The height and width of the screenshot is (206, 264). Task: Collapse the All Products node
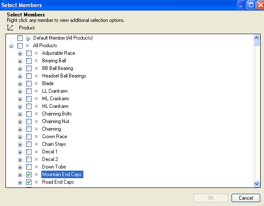coord(11,46)
